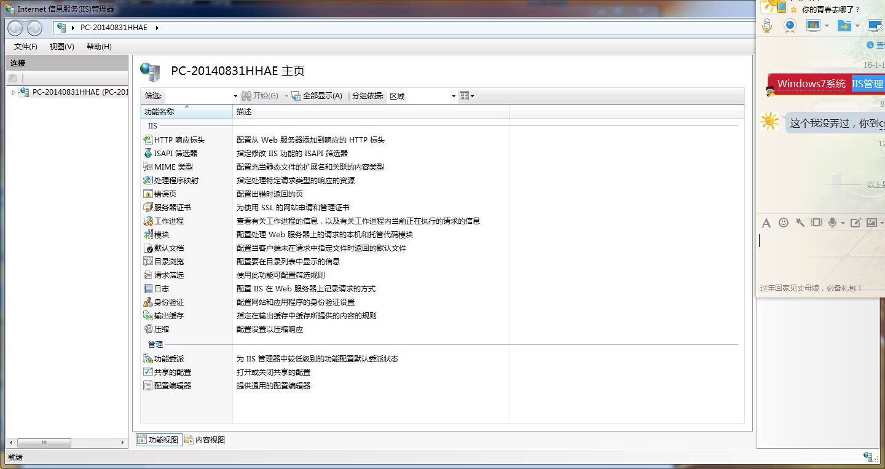Screen dimensions: 885x469
Task: Sort by the 描述 column header
Action: [371, 112]
